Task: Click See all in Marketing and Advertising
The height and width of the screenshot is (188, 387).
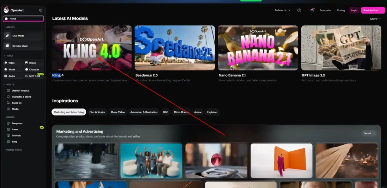Action: coord(369,133)
